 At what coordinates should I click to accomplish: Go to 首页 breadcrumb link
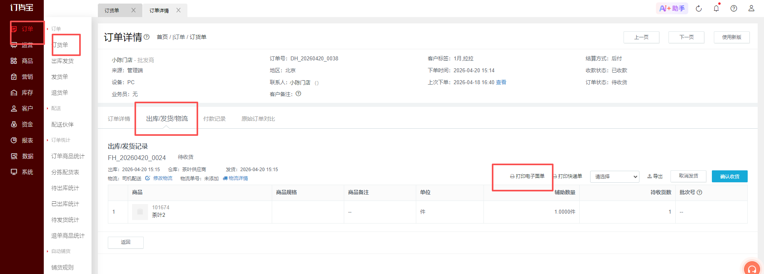click(162, 37)
